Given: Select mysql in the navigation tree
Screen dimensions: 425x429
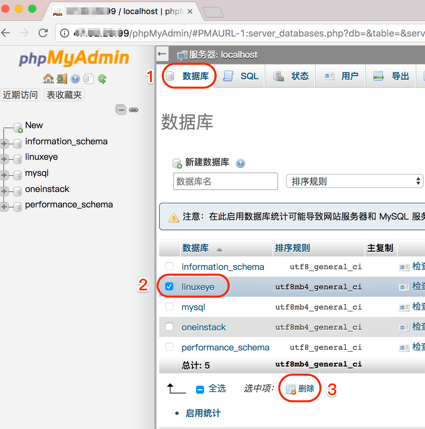Looking at the screenshot, I should [37, 173].
